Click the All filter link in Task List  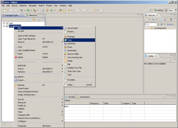point(161,24)
